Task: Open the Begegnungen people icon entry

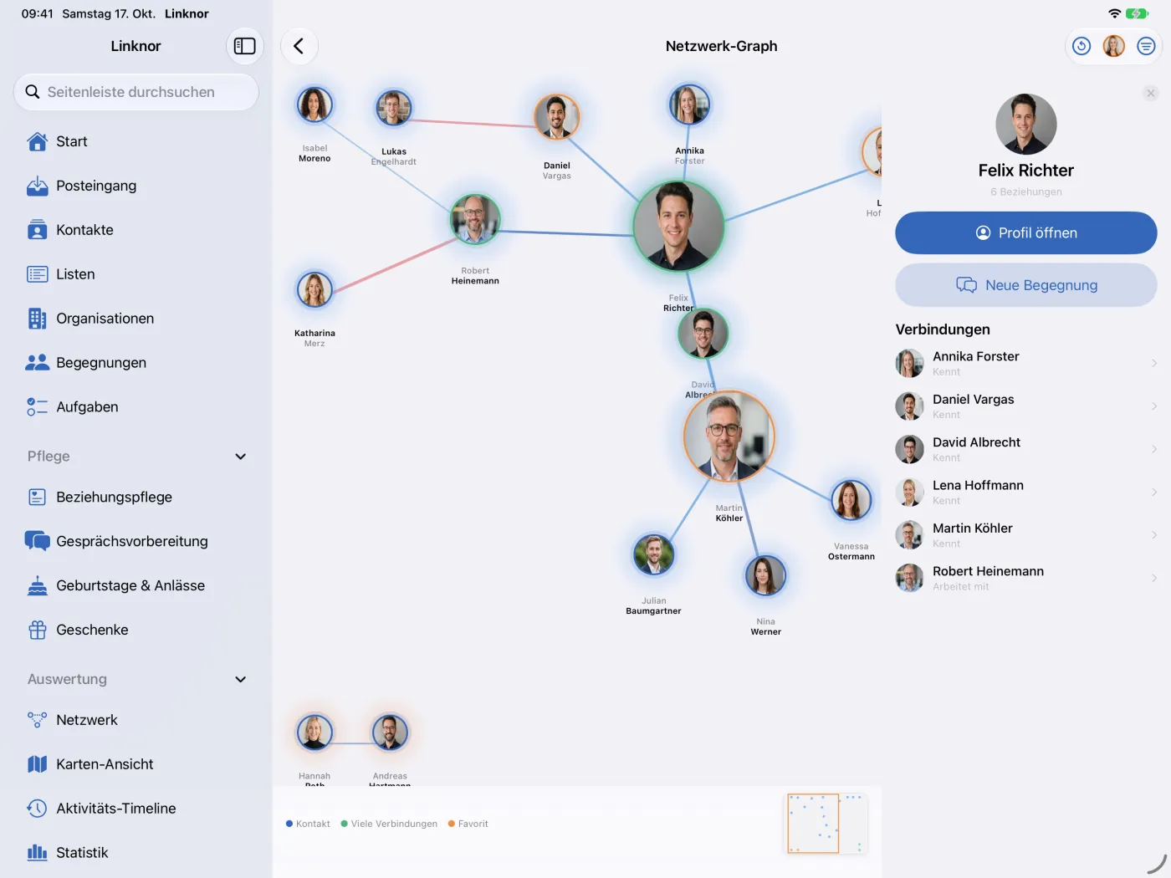Action: (136, 363)
